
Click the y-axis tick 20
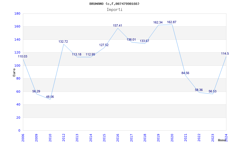(18, 118)
